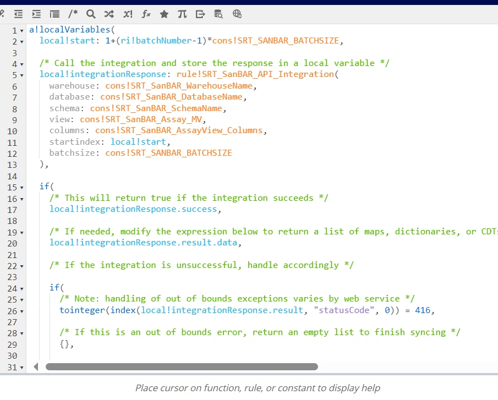Open the fx function picker icon
Screen dimensions: 498x400
tap(146, 14)
